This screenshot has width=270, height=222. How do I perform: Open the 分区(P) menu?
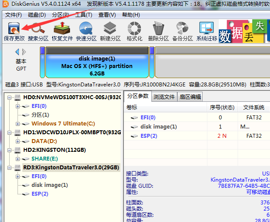coord(60,15)
